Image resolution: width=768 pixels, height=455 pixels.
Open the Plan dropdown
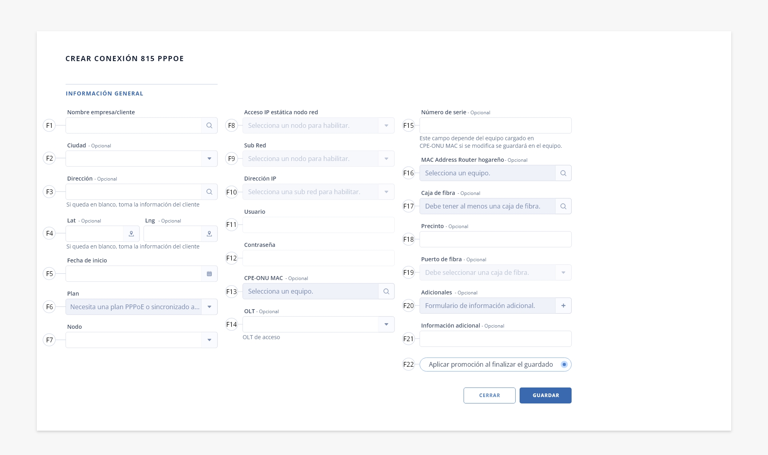click(x=209, y=307)
